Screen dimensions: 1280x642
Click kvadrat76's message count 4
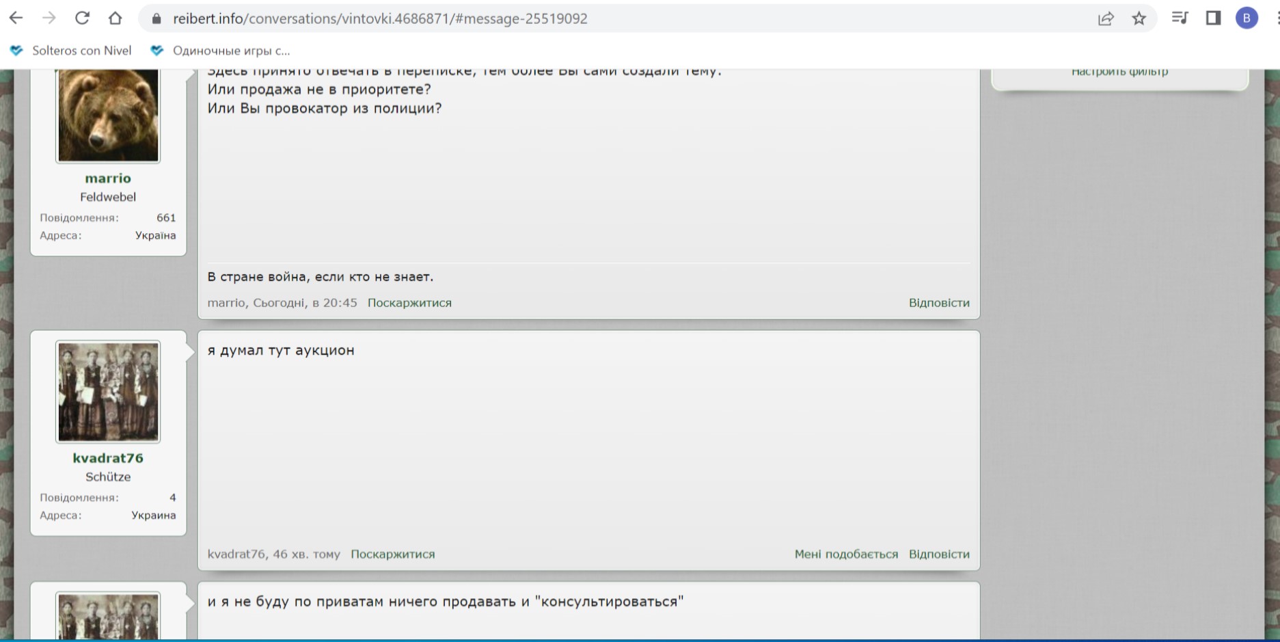point(173,498)
